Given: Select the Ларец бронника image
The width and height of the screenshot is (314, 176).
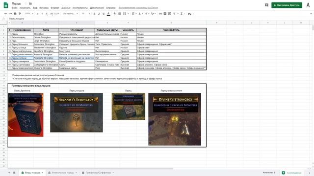Looking at the screenshot, I should [x=26, y=115].
